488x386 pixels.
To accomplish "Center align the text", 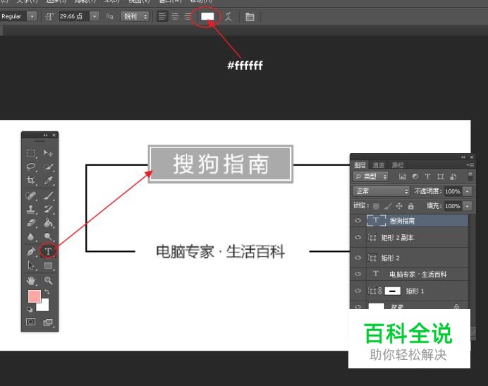I will (x=175, y=16).
